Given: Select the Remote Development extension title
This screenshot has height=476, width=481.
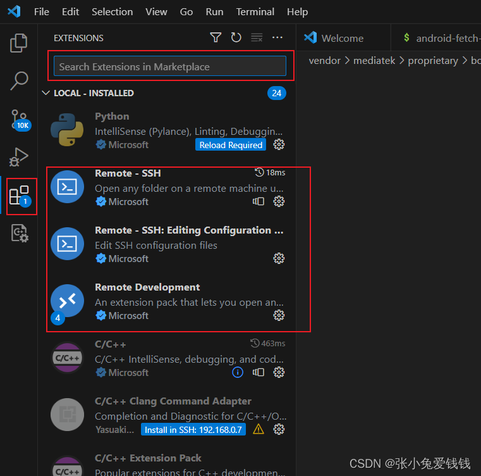Looking at the screenshot, I should 147,287.
